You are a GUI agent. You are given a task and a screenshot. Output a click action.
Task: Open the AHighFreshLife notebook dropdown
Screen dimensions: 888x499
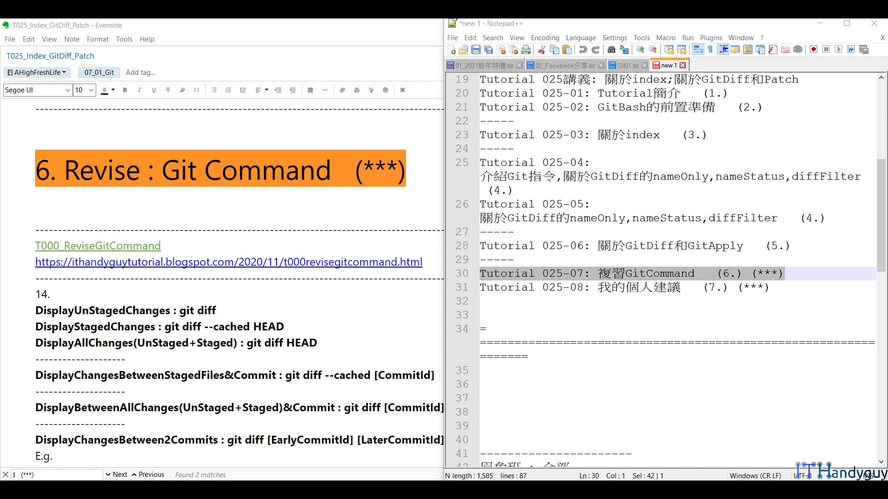click(x=37, y=73)
